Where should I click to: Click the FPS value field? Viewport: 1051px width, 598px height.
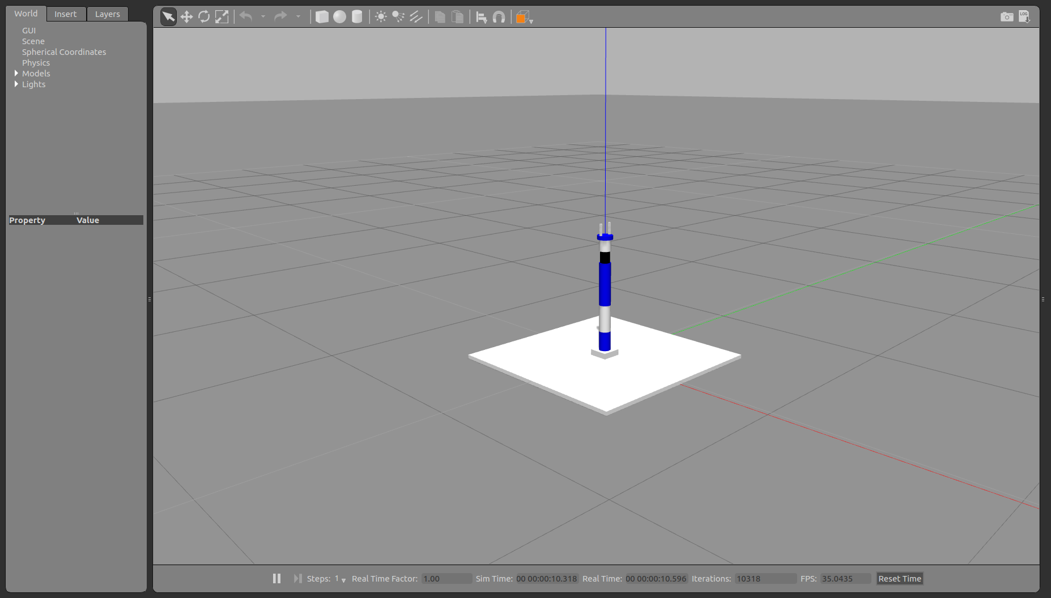846,579
